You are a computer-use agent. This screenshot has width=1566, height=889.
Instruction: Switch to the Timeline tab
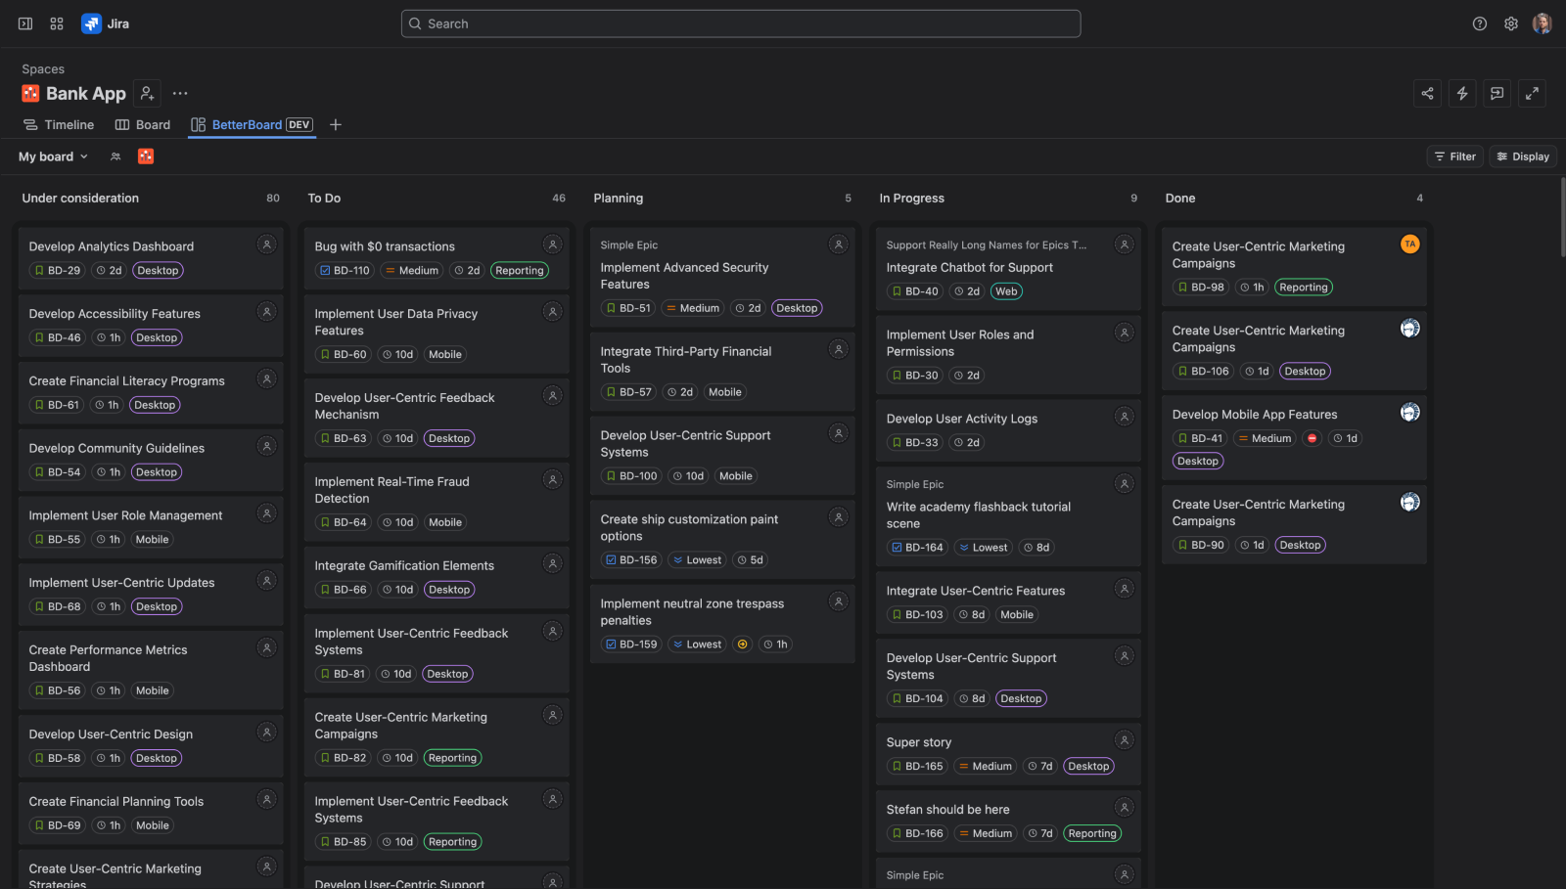tap(59, 124)
